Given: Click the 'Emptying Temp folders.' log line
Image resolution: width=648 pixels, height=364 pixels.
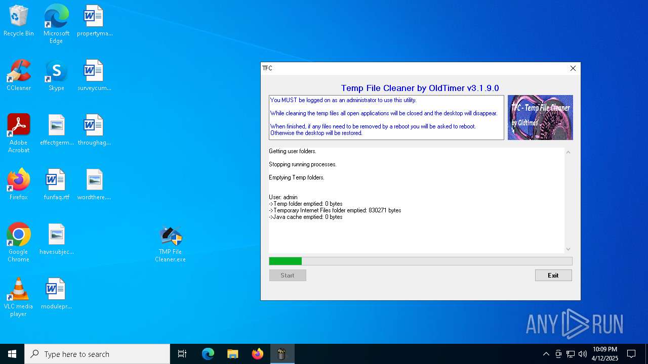Looking at the screenshot, I should [297, 177].
